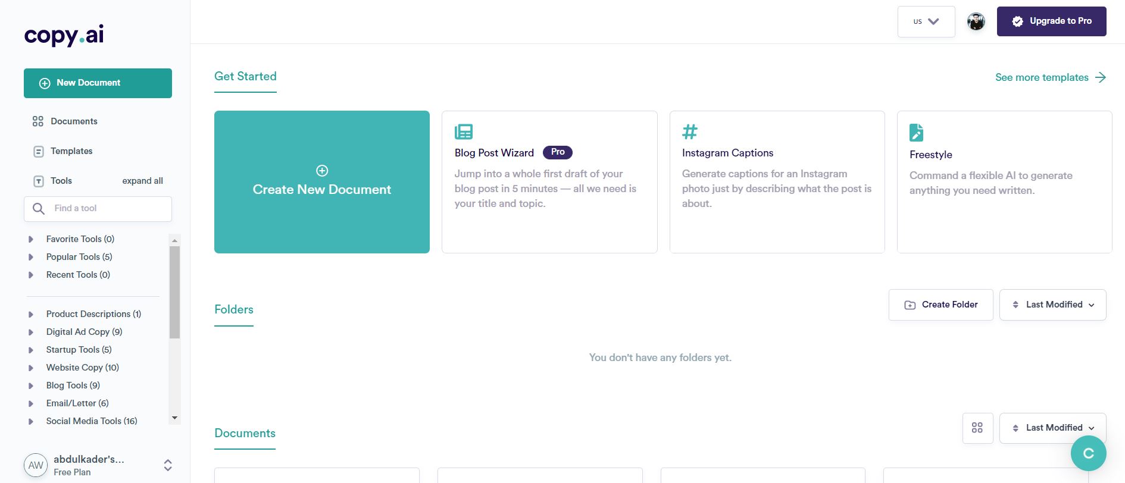The width and height of the screenshot is (1125, 483).
Task: Select Tools in the sidebar
Action: click(x=61, y=181)
